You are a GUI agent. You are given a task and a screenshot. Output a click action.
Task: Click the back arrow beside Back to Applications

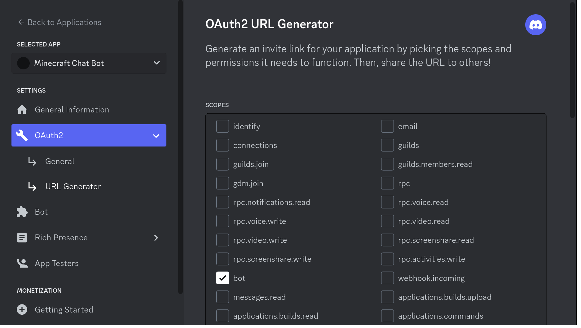[x=20, y=22]
